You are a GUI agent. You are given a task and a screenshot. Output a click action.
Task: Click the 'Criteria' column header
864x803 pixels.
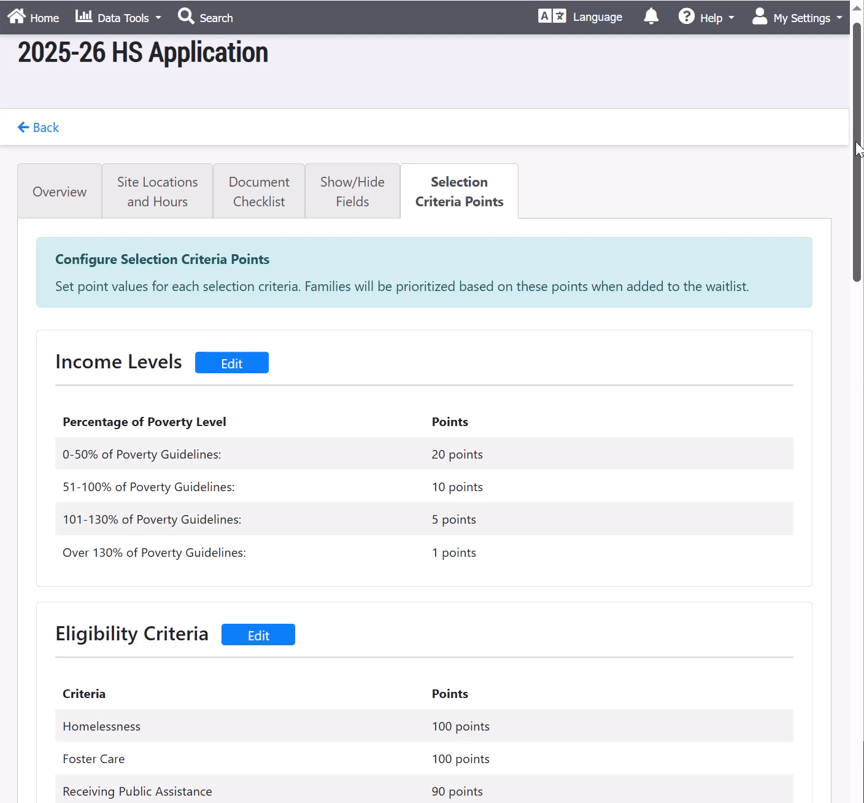click(x=84, y=694)
